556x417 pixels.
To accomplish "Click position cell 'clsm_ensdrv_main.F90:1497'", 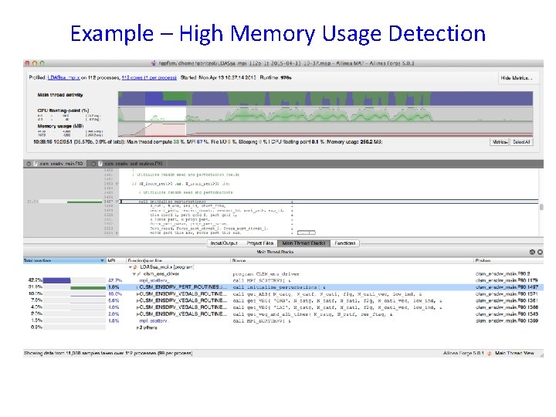I will 507,287.
